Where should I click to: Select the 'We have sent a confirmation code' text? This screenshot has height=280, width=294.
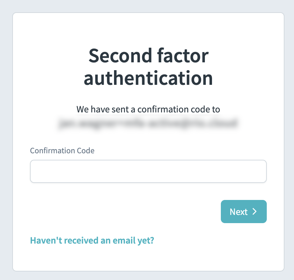[148, 109]
